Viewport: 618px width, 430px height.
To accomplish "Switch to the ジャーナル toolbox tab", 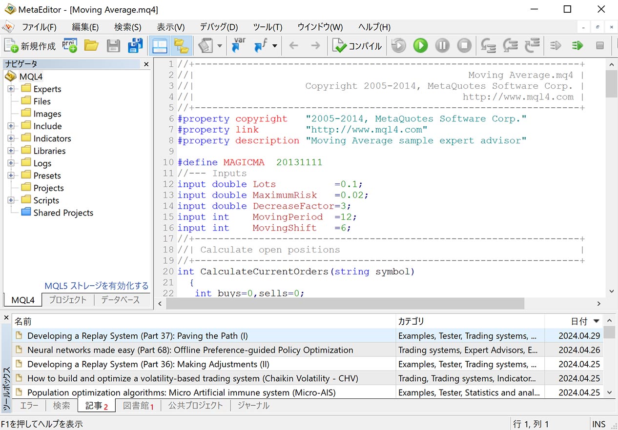I will coord(253,406).
